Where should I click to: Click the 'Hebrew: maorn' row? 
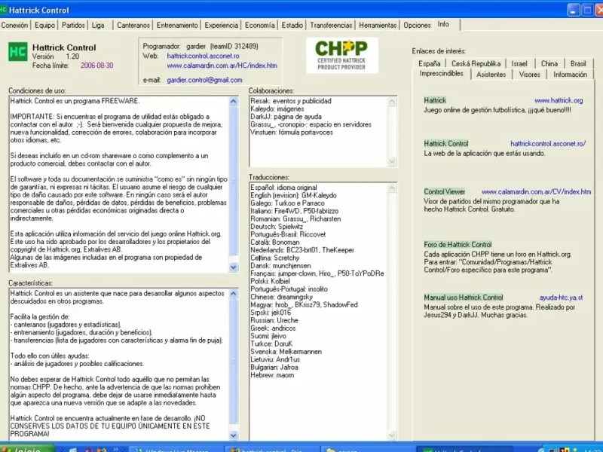pyautogui.click(x=272, y=375)
